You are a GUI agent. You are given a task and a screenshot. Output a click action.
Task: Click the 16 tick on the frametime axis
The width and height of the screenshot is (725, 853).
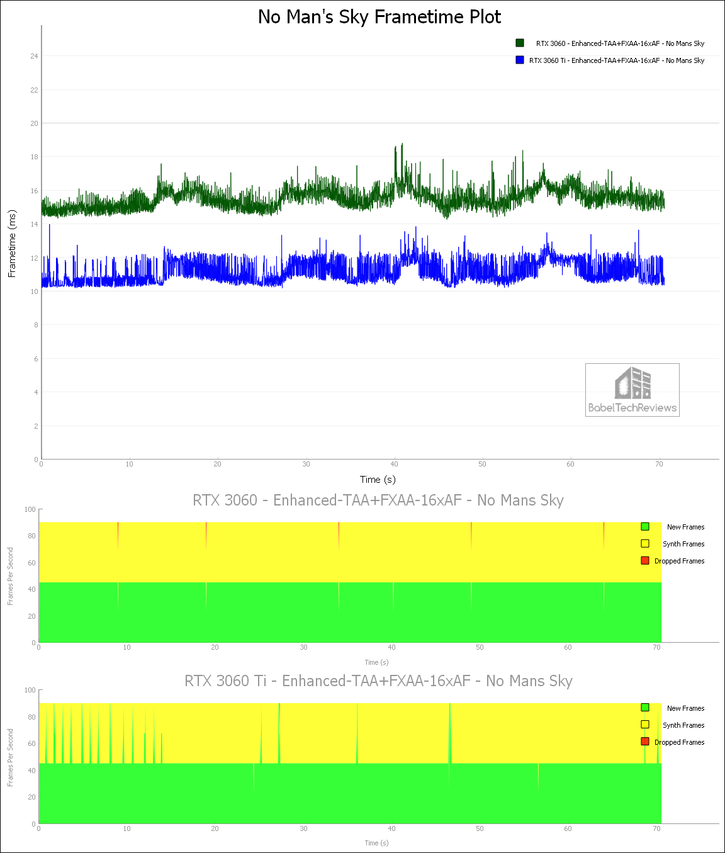tap(34, 191)
